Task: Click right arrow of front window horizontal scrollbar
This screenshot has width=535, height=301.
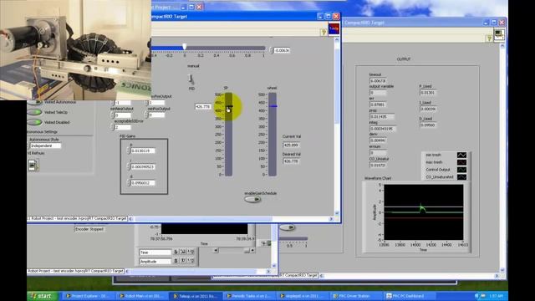Action: [331, 219]
